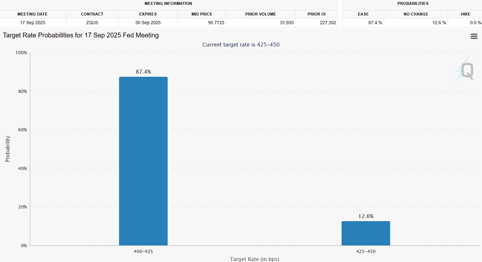The height and width of the screenshot is (262, 482).
Task: Click the EASE probability column header
Action: (363, 14)
